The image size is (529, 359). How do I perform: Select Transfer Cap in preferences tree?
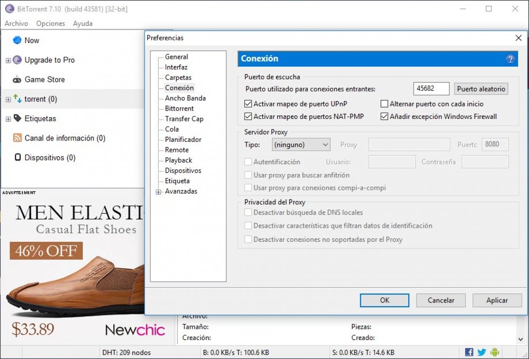click(x=184, y=119)
